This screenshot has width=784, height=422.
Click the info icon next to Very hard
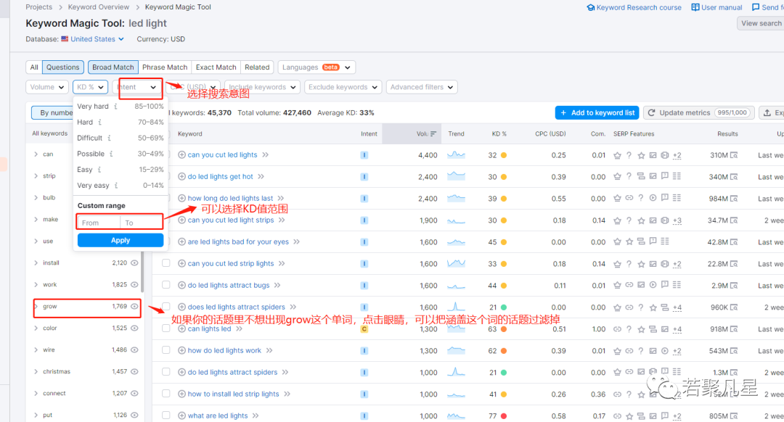click(115, 107)
